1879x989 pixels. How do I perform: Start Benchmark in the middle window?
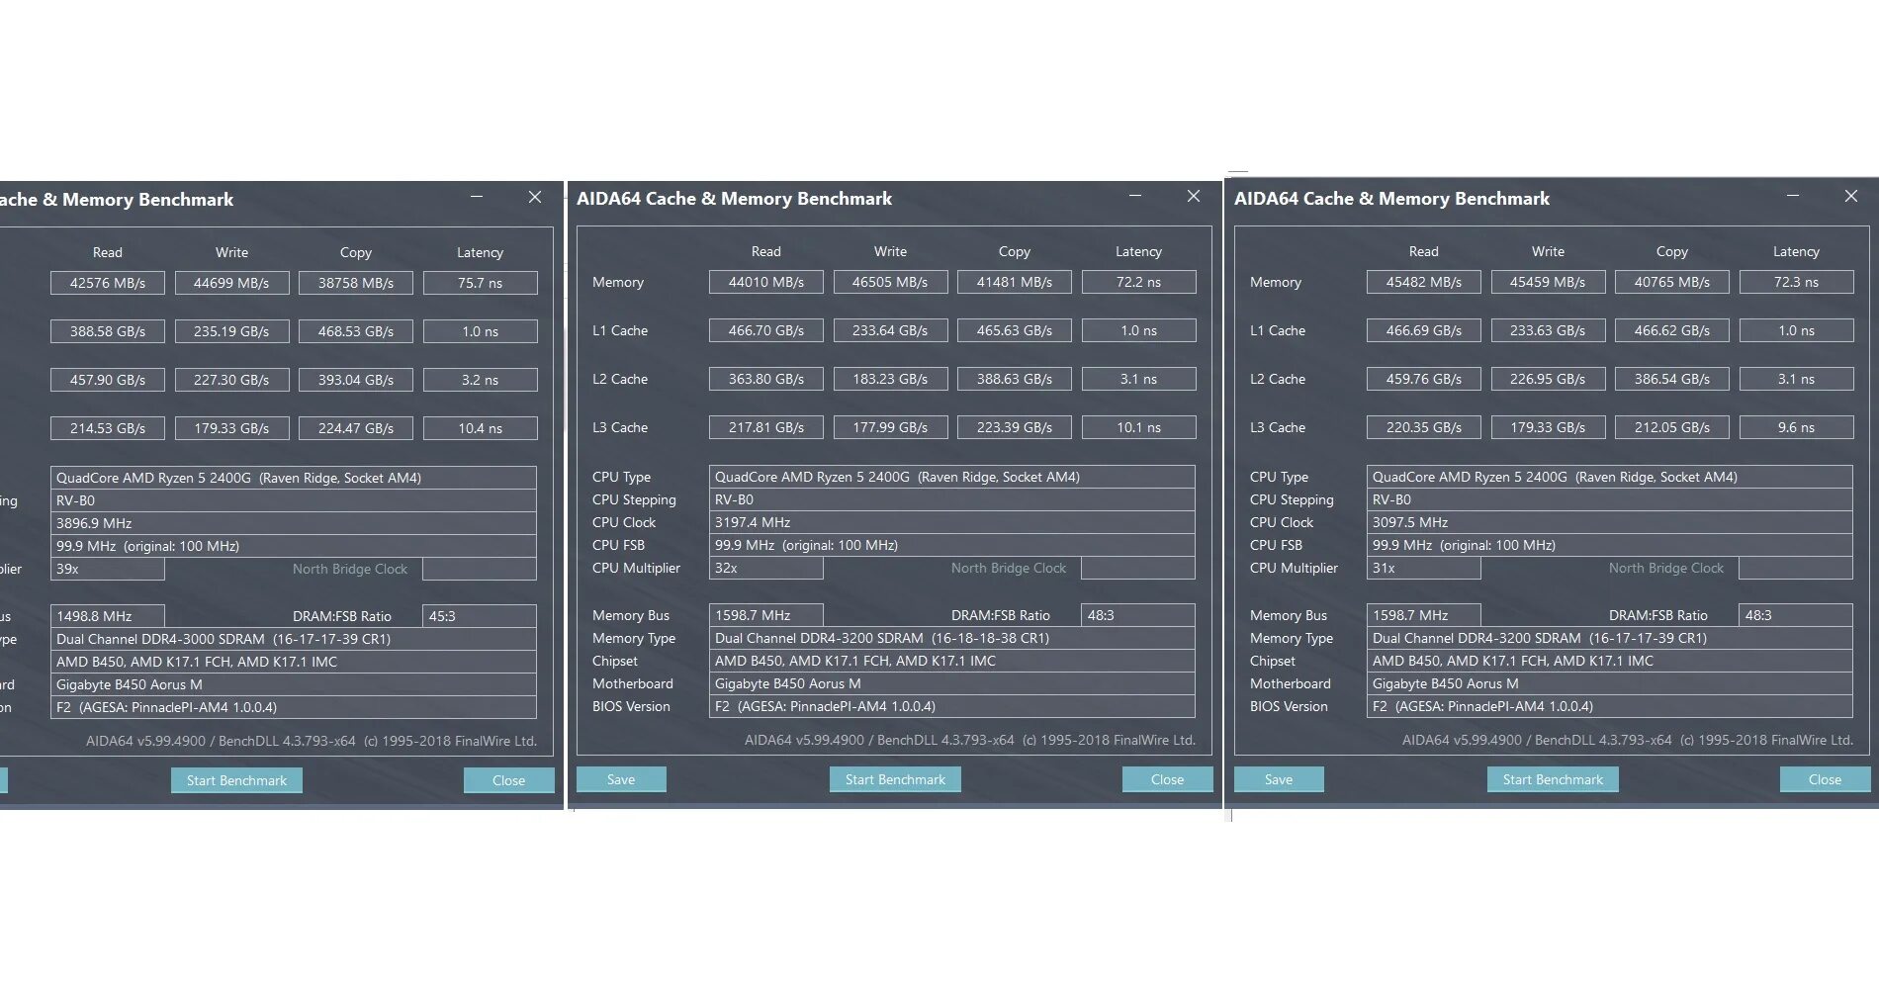(895, 779)
